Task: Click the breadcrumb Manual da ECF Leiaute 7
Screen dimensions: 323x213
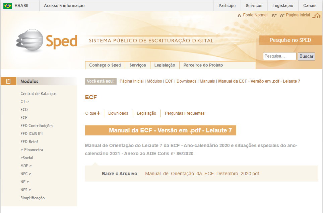Action: [x=259, y=81]
